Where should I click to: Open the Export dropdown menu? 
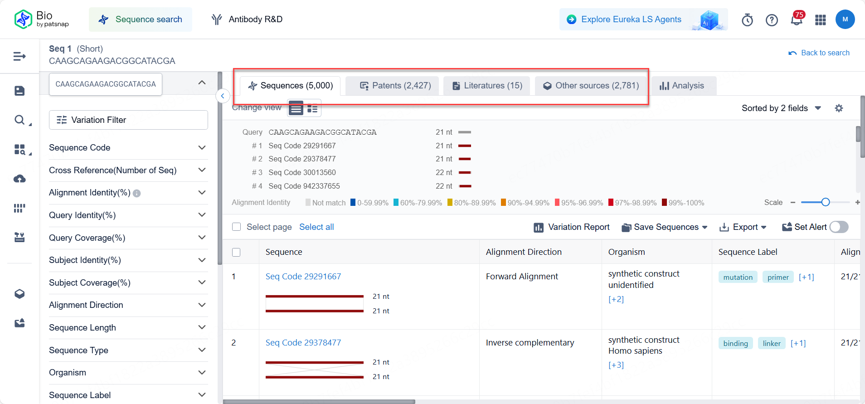pyautogui.click(x=743, y=227)
